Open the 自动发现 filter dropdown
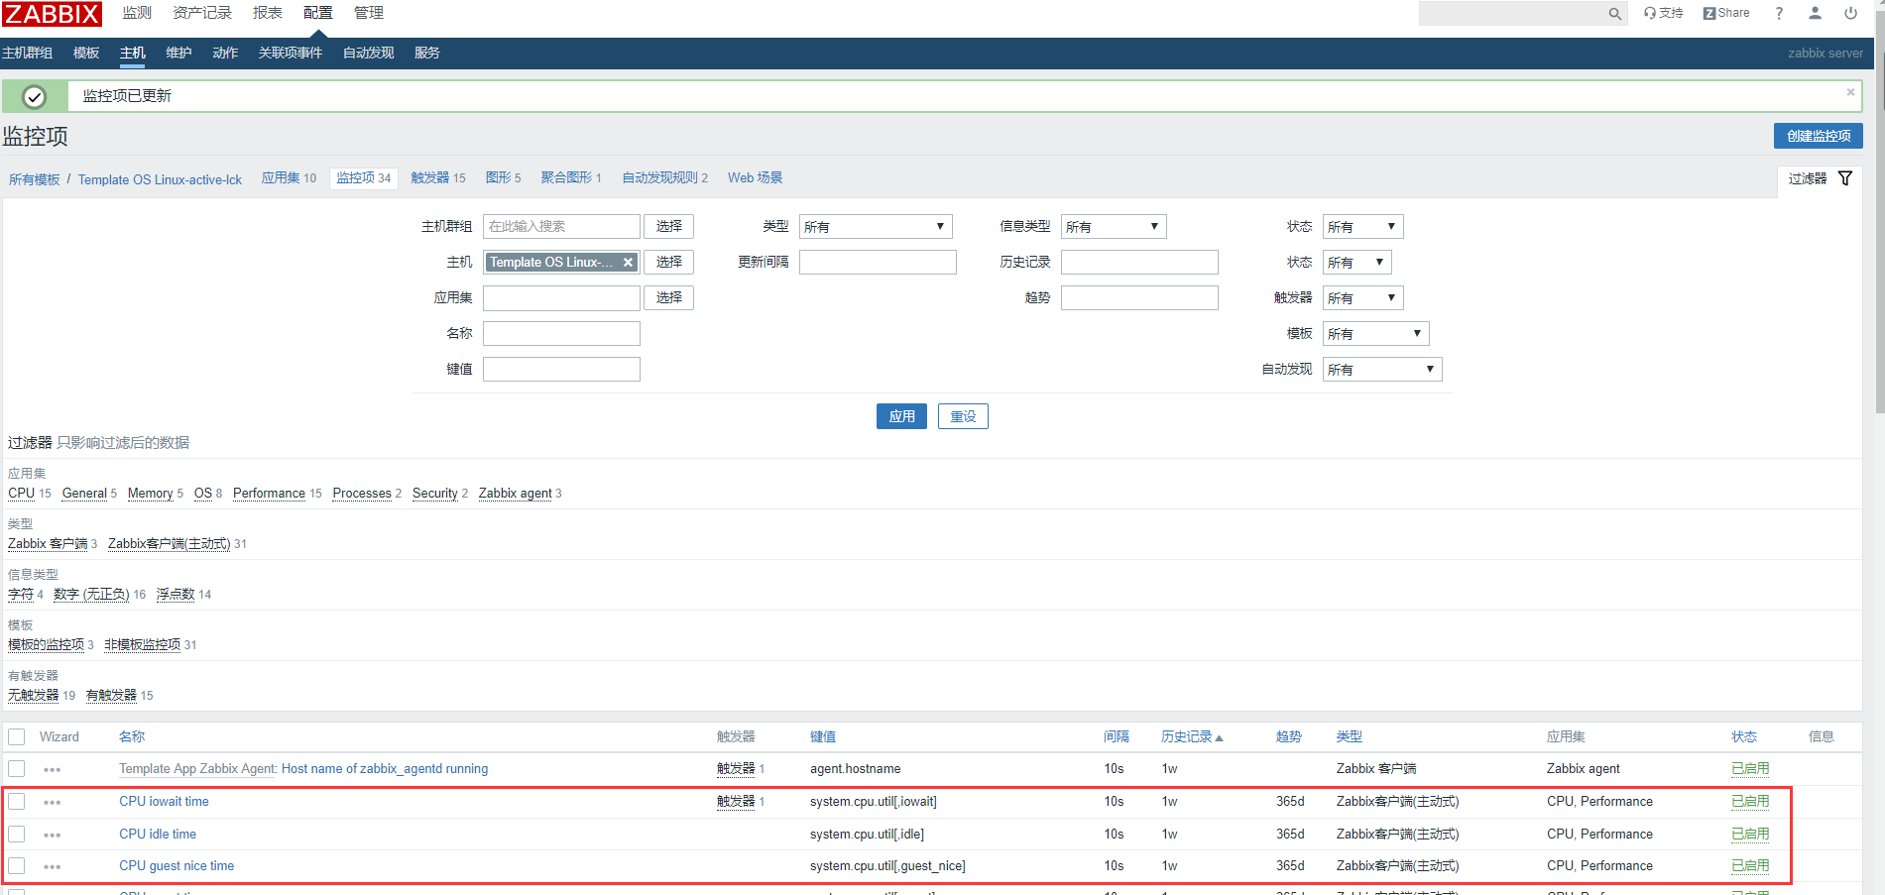 click(1382, 370)
